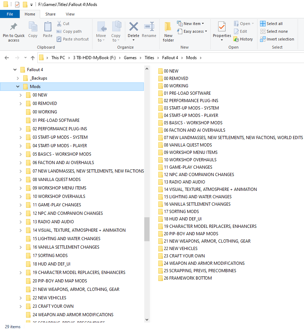Click the quick access toolbar New folder icon
Image resolution: width=304 pixels, height=331 pixels.
pyautogui.click(x=25, y=5)
